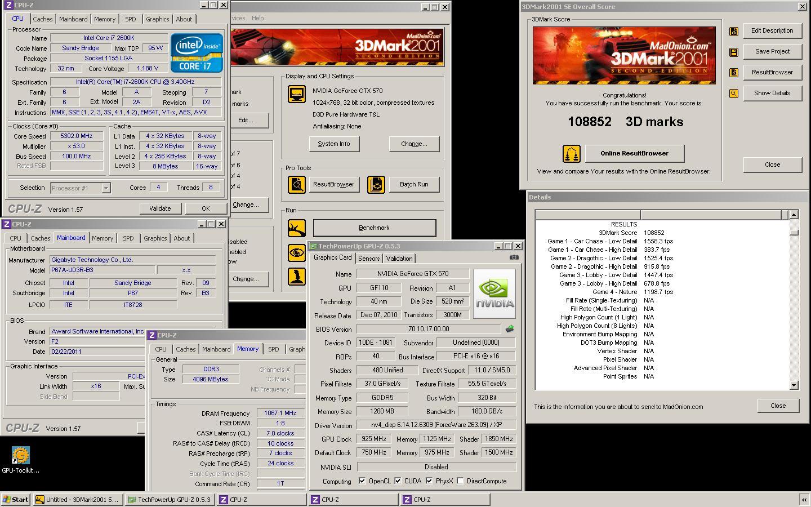Open the Graphics tab in the top CPU-Z window
Screen dimensions: 811x507
[157, 19]
